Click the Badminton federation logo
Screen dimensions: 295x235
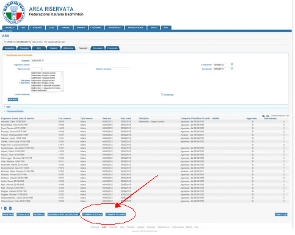(13, 12)
